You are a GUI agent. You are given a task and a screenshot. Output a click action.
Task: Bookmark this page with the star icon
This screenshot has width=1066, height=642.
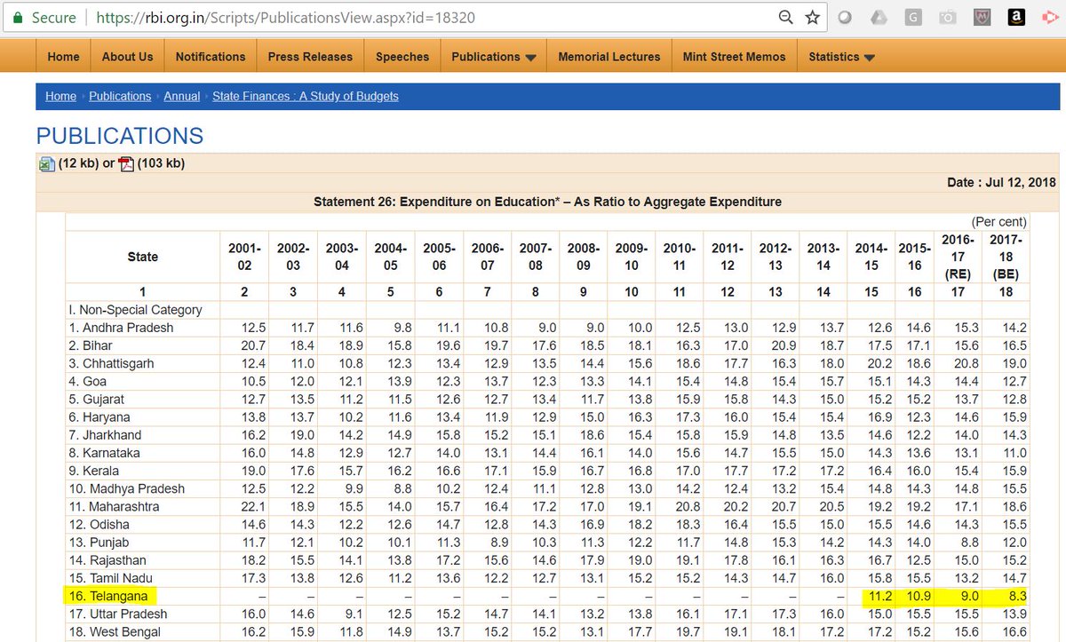pyautogui.click(x=812, y=17)
